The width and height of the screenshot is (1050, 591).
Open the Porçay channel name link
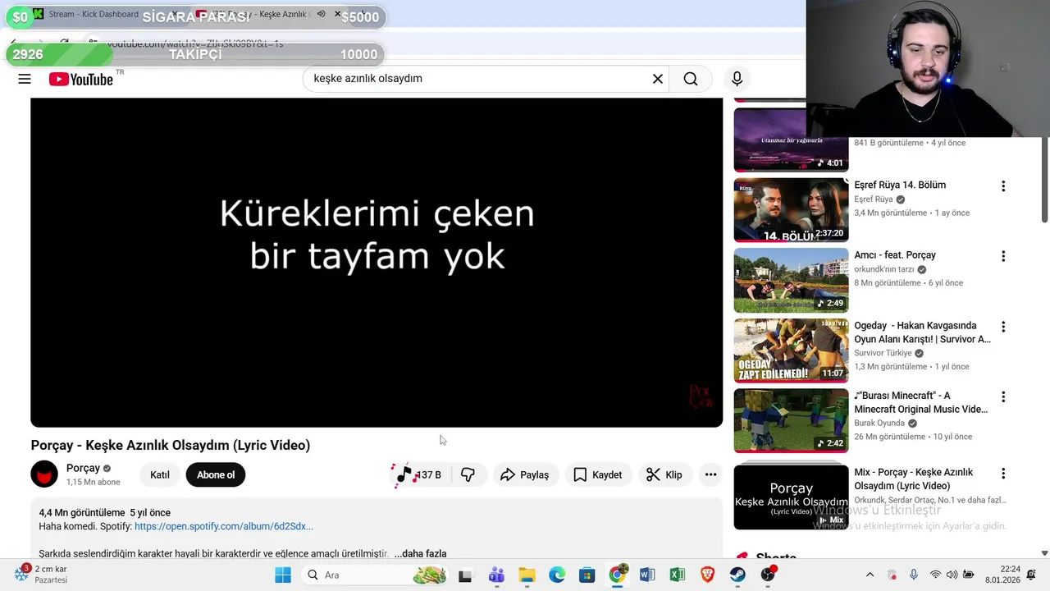[83, 468]
